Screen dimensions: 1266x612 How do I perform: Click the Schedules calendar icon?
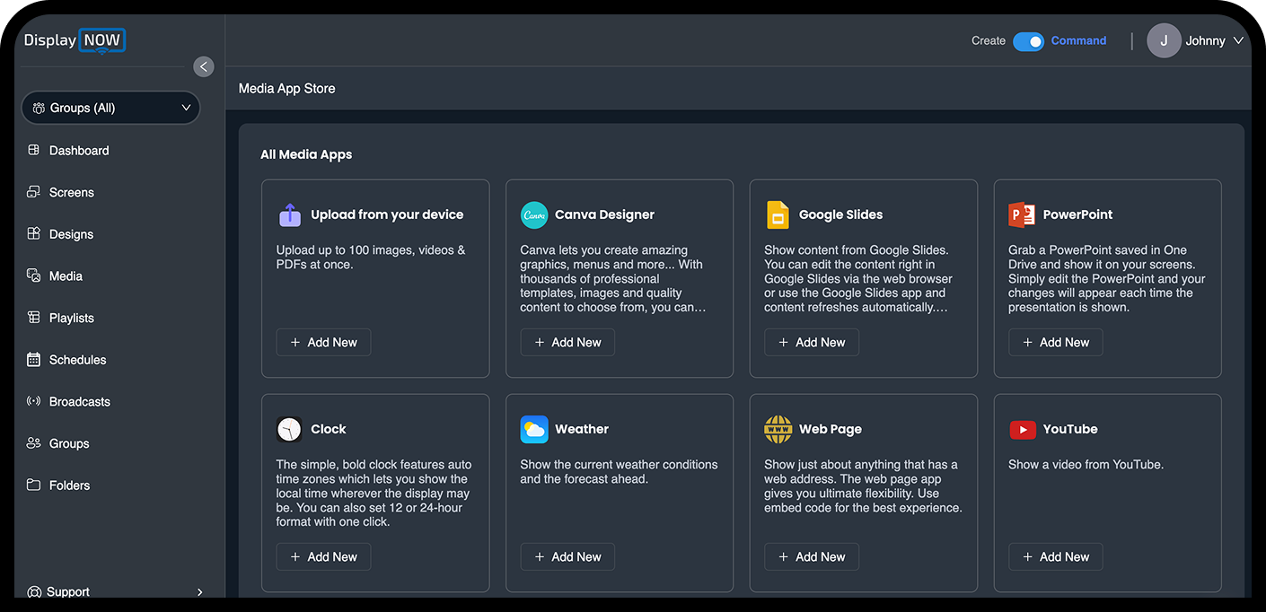tap(34, 360)
